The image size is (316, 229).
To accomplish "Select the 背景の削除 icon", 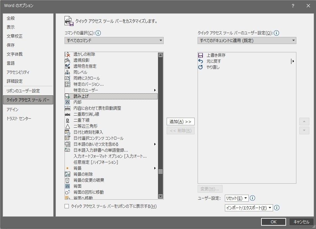I will [x=68, y=174].
